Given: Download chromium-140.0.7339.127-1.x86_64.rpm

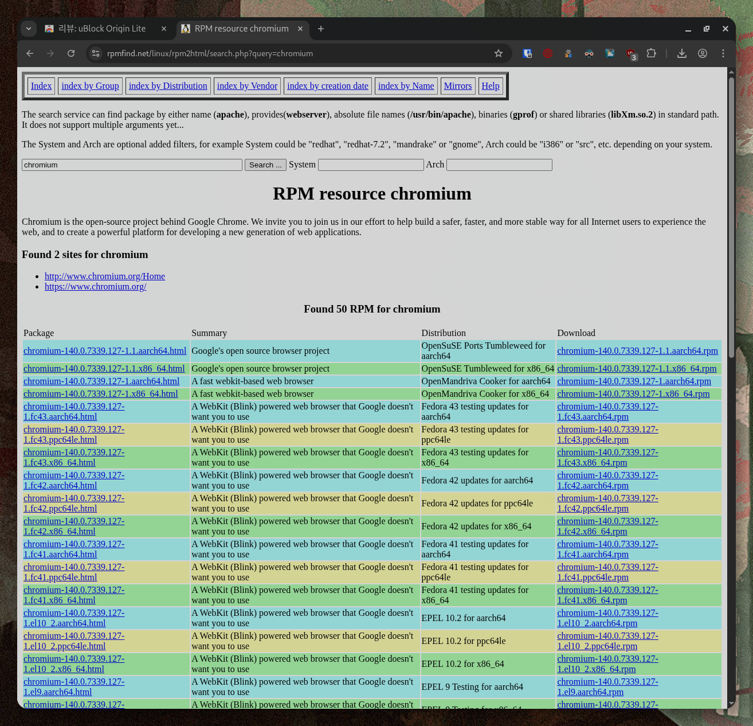Looking at the screenshot, I should (x=633, y=394).
